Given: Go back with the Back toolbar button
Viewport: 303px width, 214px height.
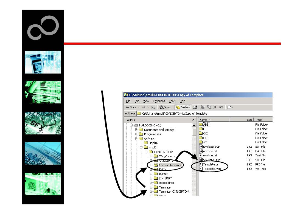Looking at the screenshot, I should pyautogui.click(x=131, y=107).
